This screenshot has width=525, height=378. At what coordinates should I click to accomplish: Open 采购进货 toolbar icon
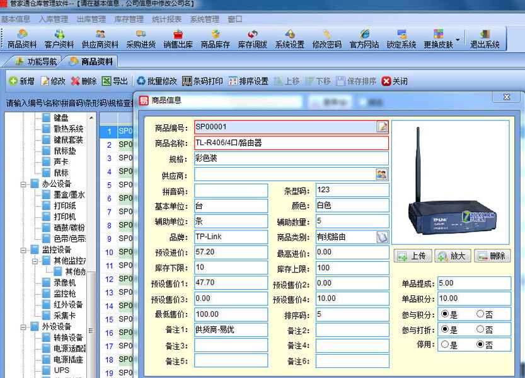[x=141, y=39]
